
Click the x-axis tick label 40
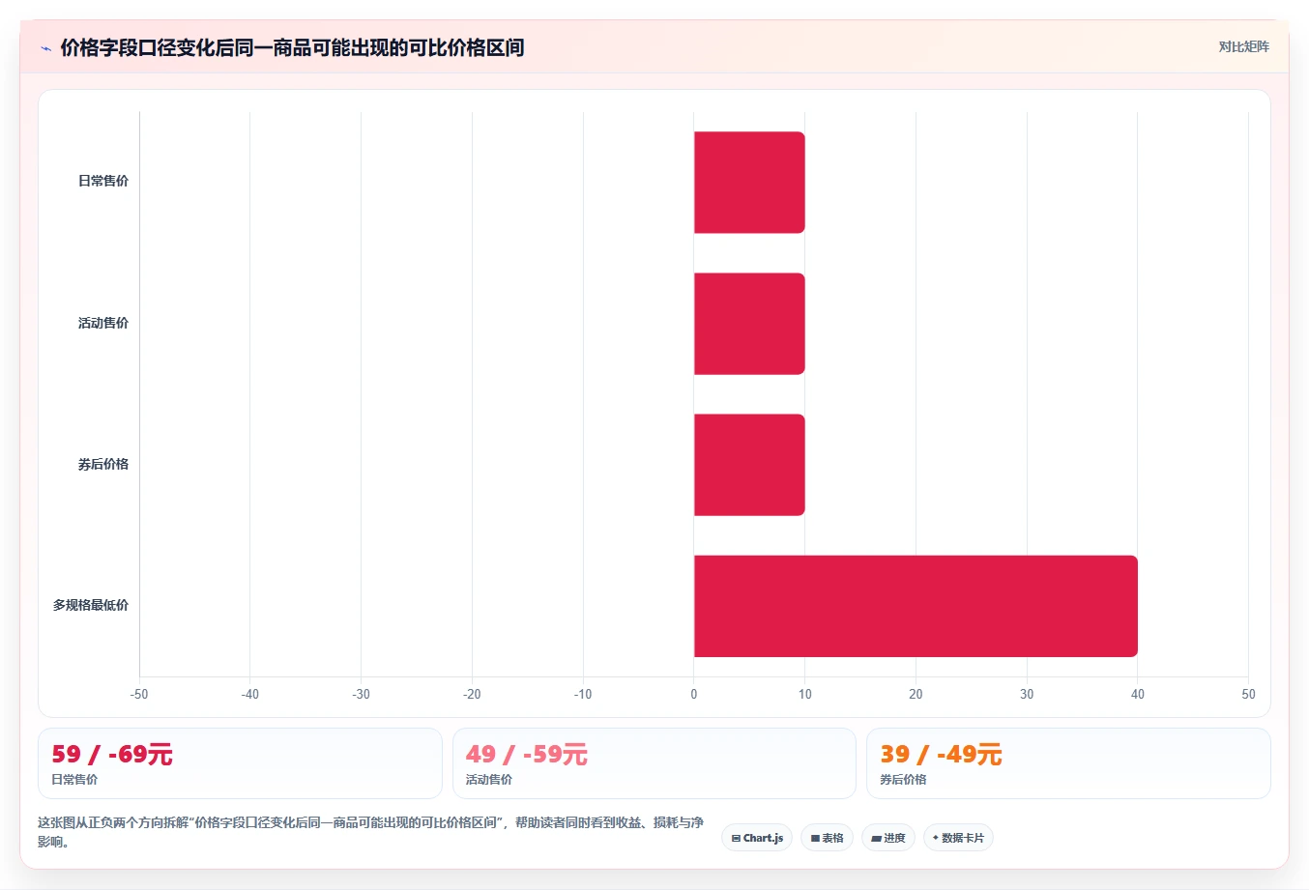click(x=1138, y=694)
